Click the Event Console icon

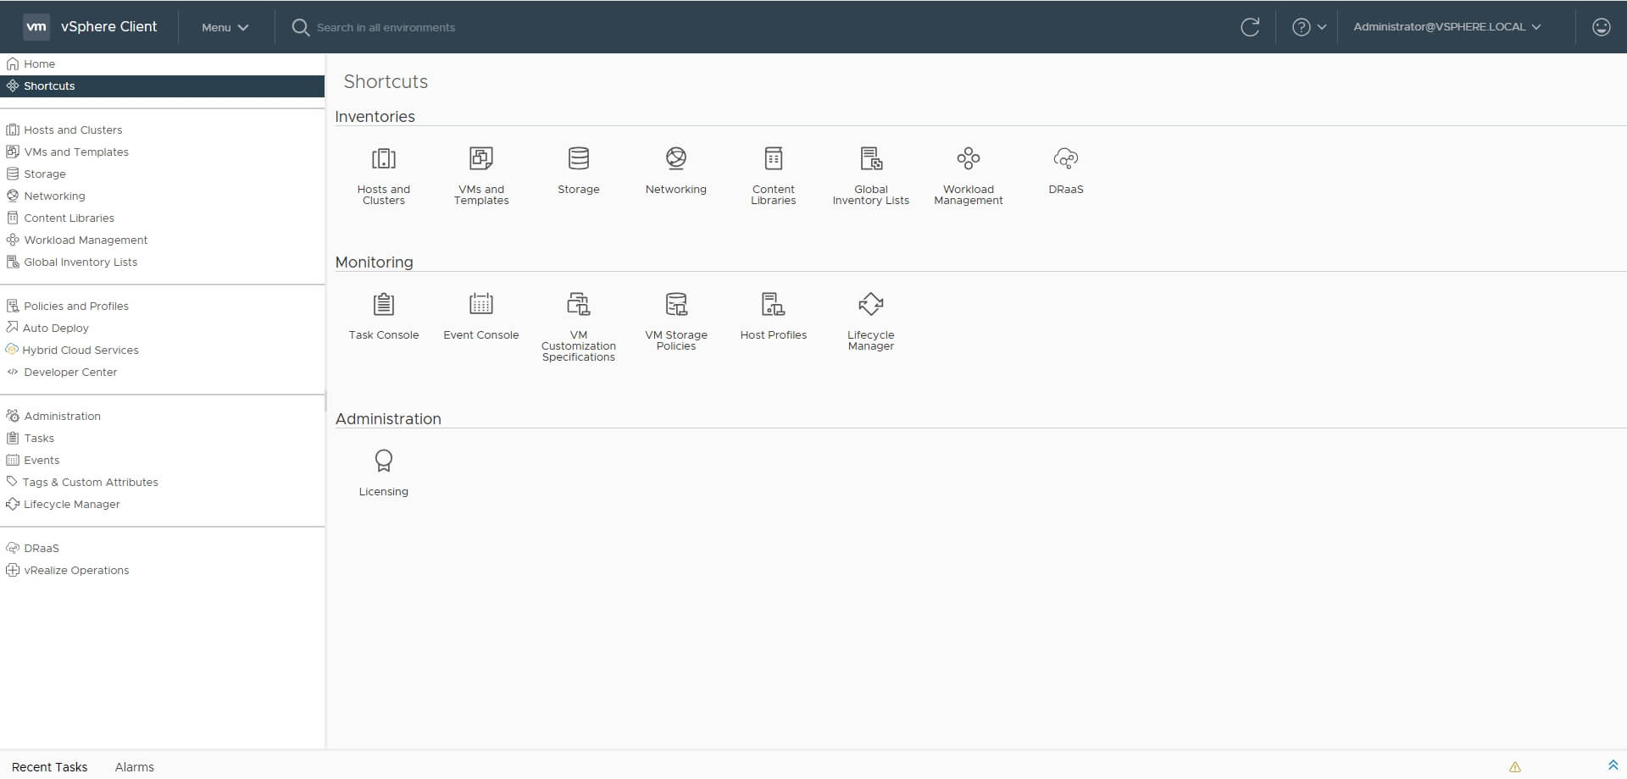480,315
